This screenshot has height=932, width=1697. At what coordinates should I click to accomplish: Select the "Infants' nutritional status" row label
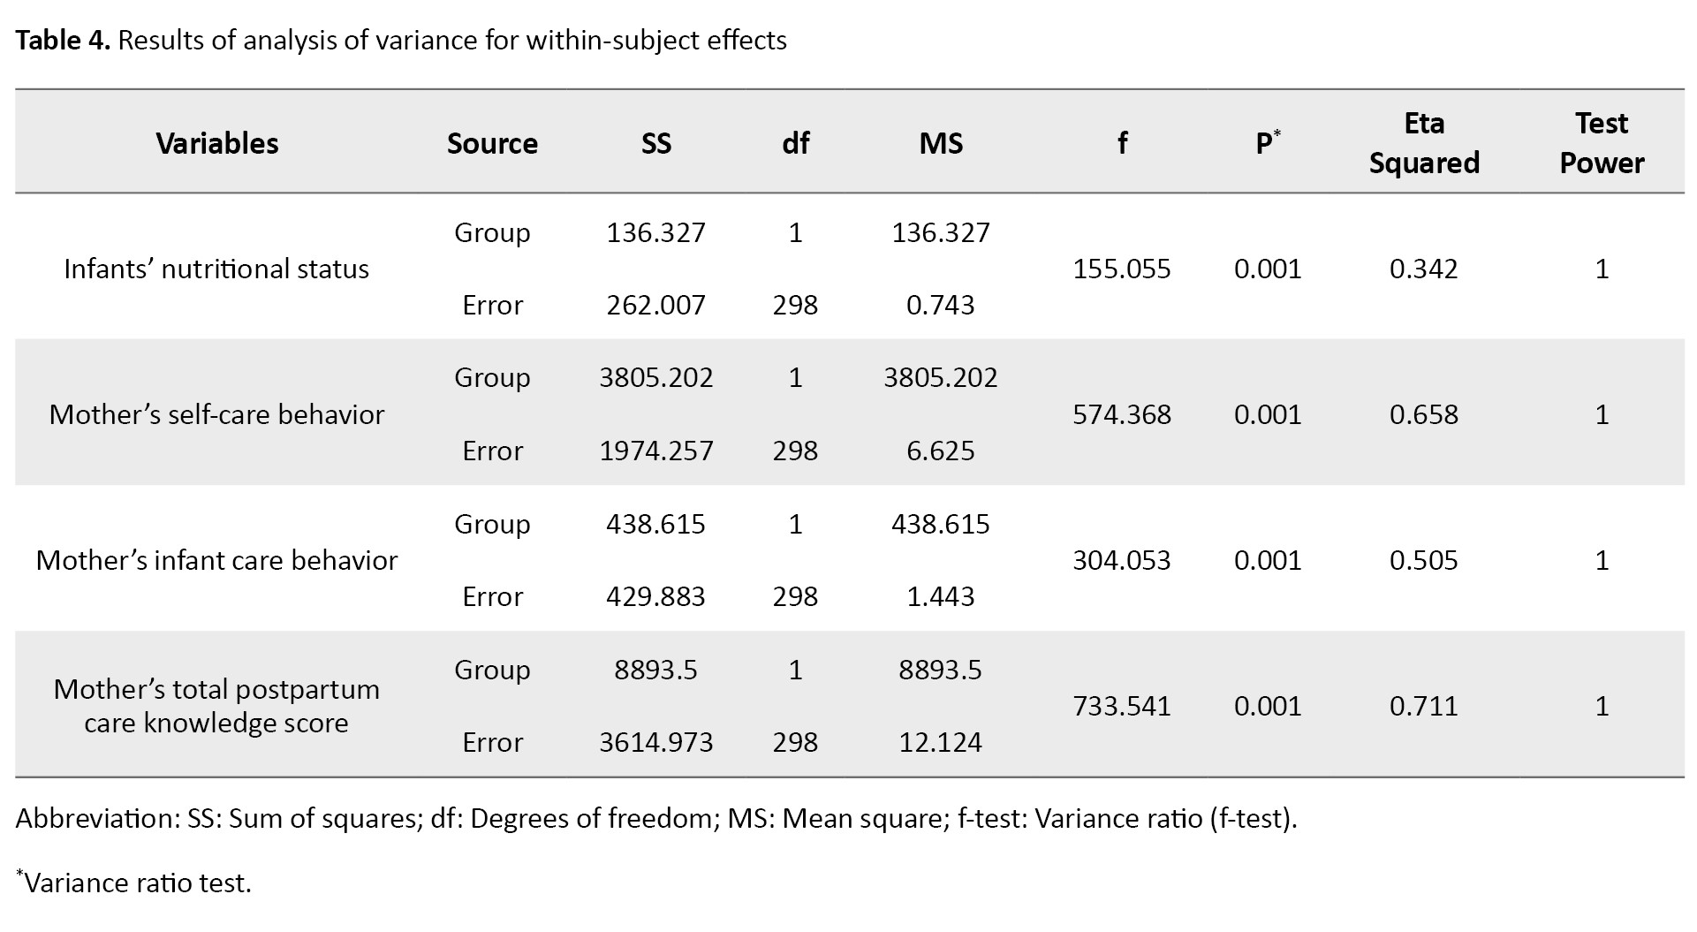coord(216,269)
